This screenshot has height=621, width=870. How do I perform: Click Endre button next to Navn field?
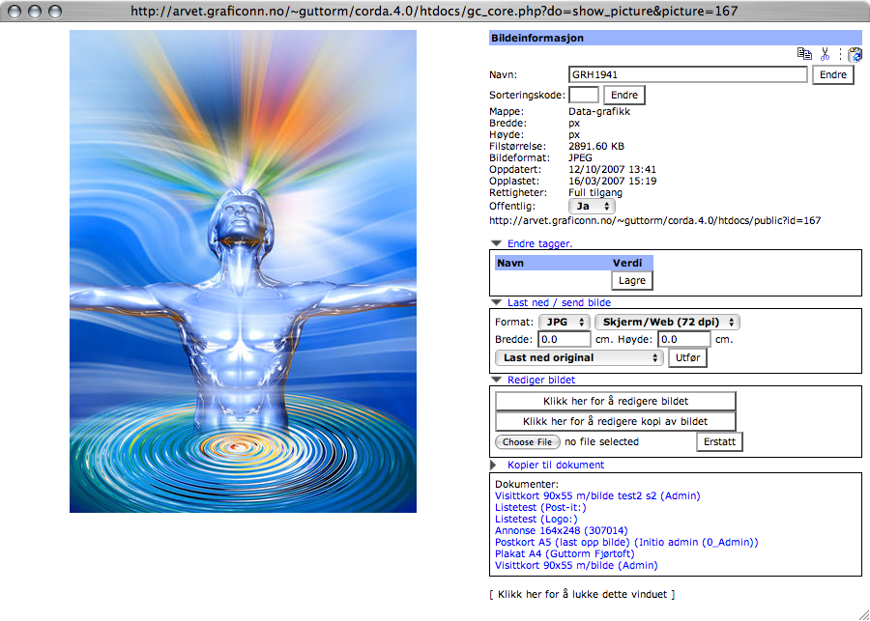pos(832,74)
